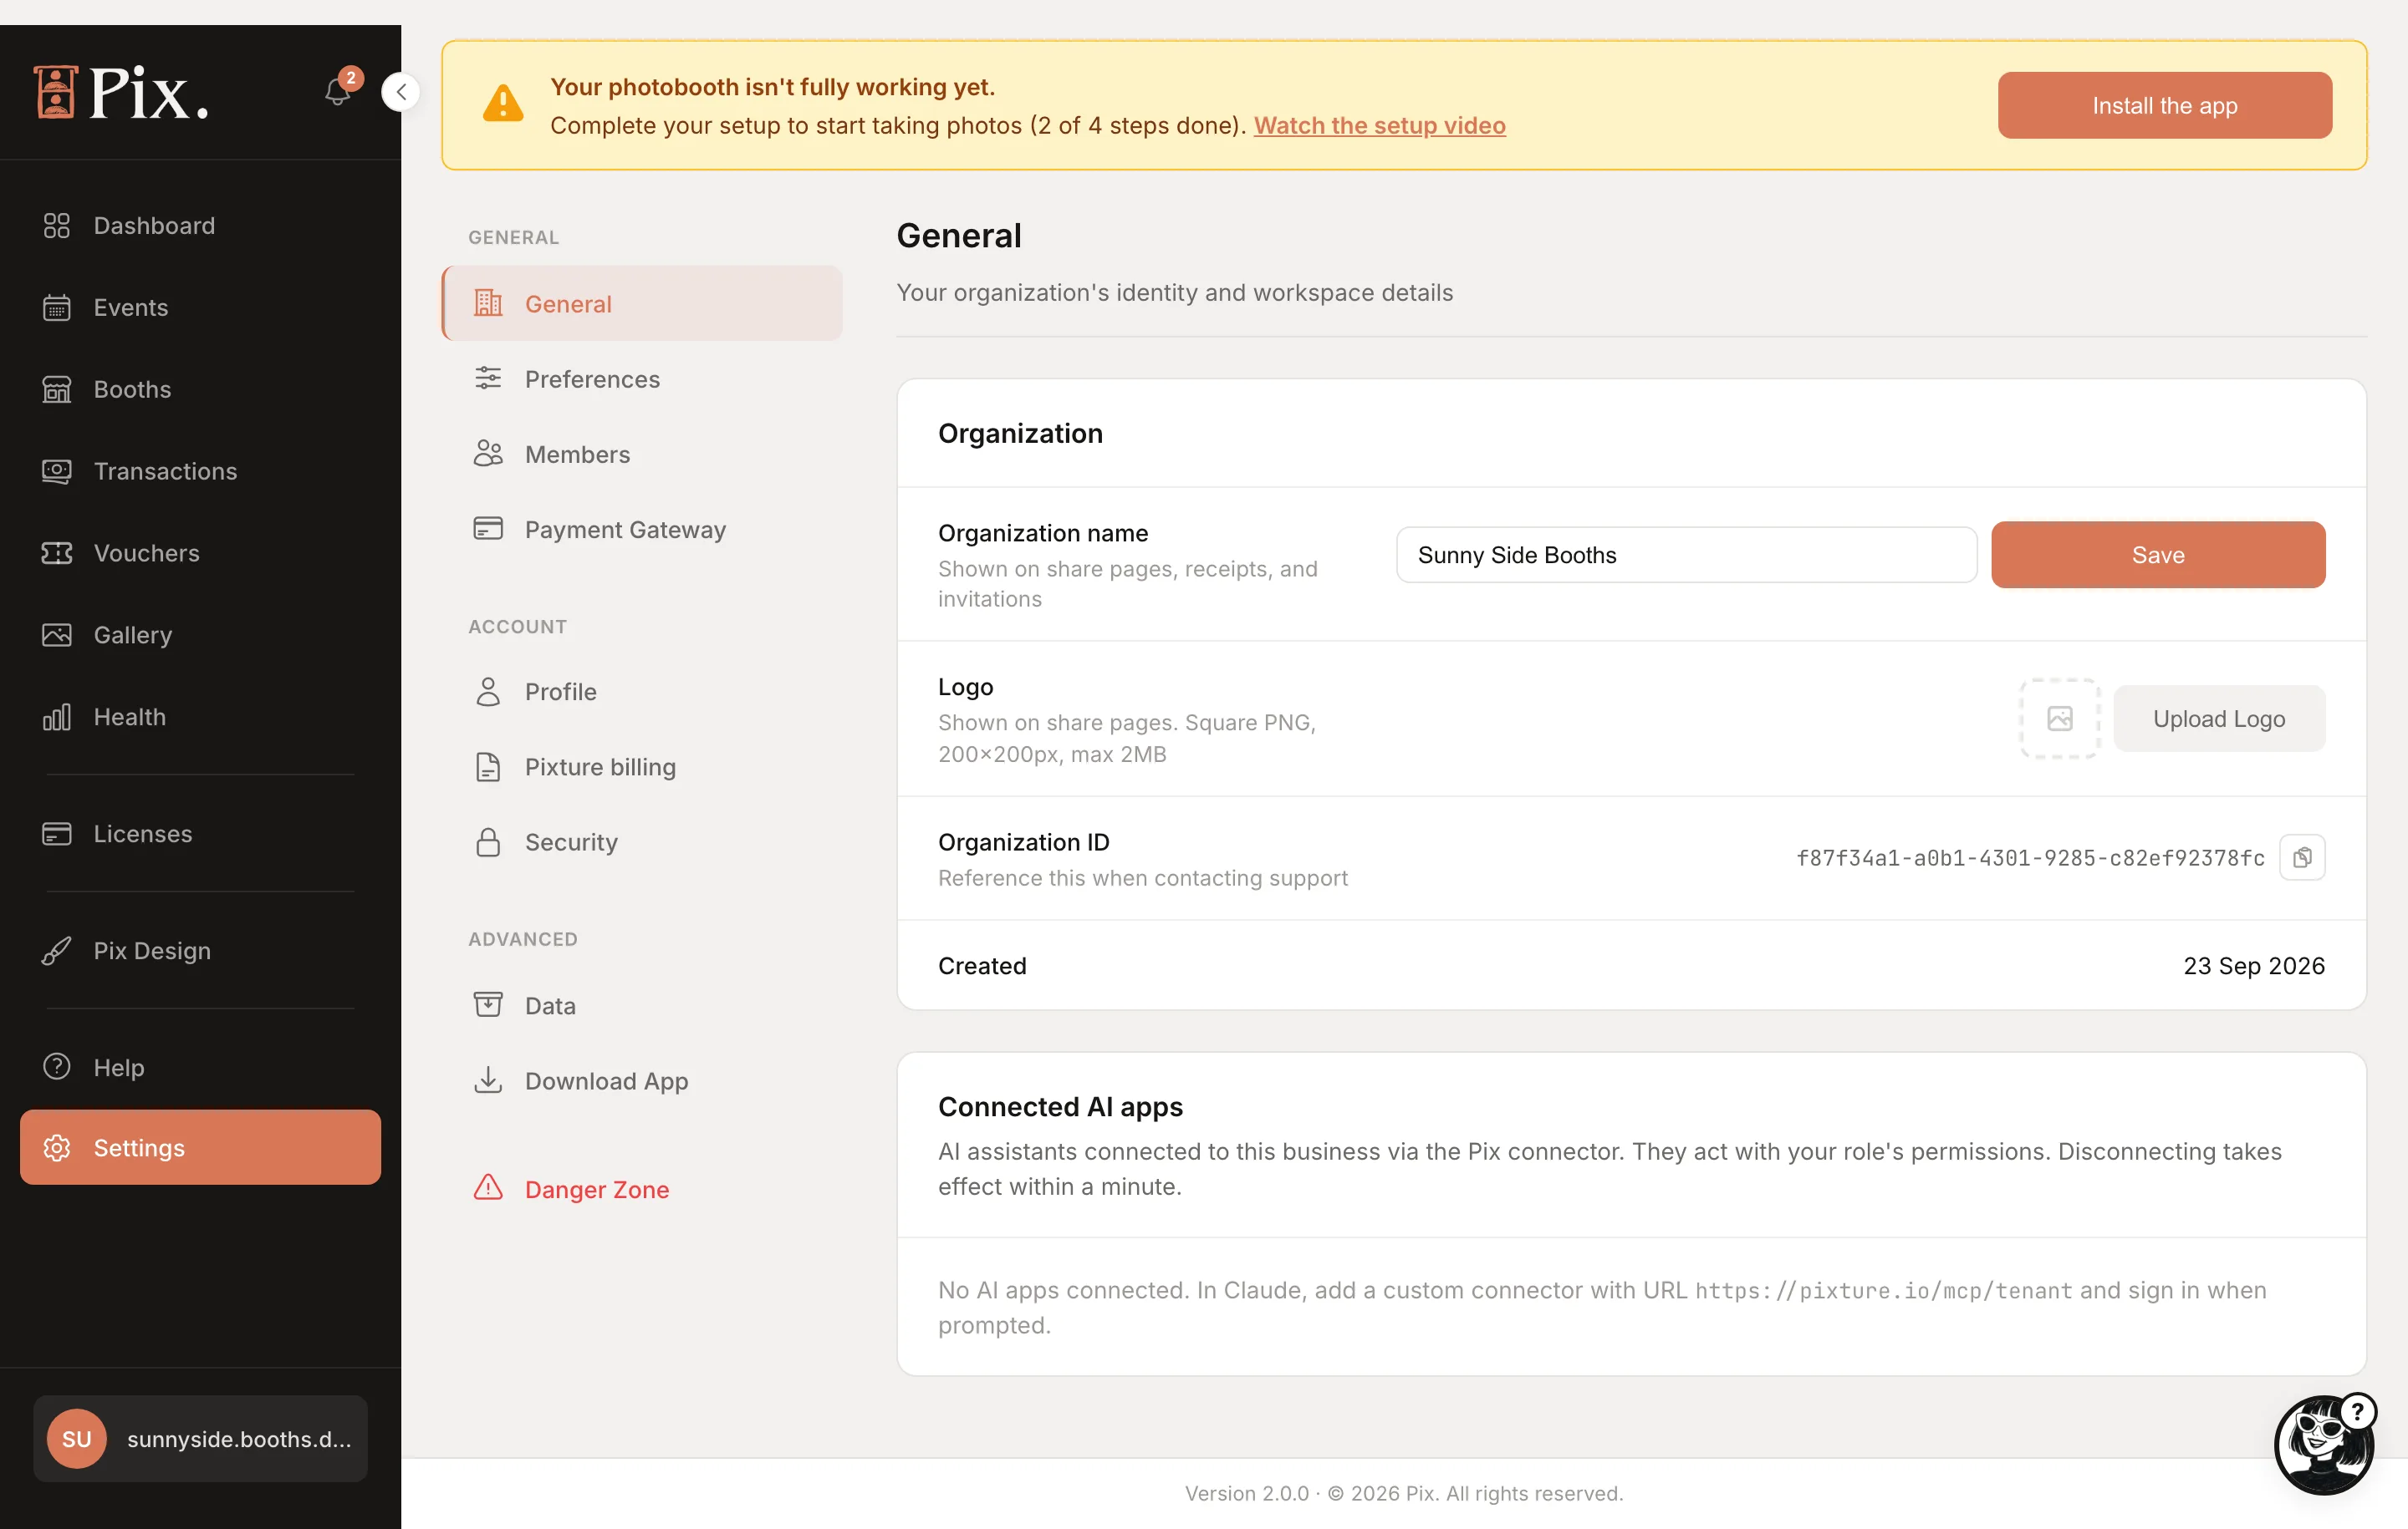2408x1529 pixels.
Task: Open Transactions in the sidebar
Action: click(200, 470)
